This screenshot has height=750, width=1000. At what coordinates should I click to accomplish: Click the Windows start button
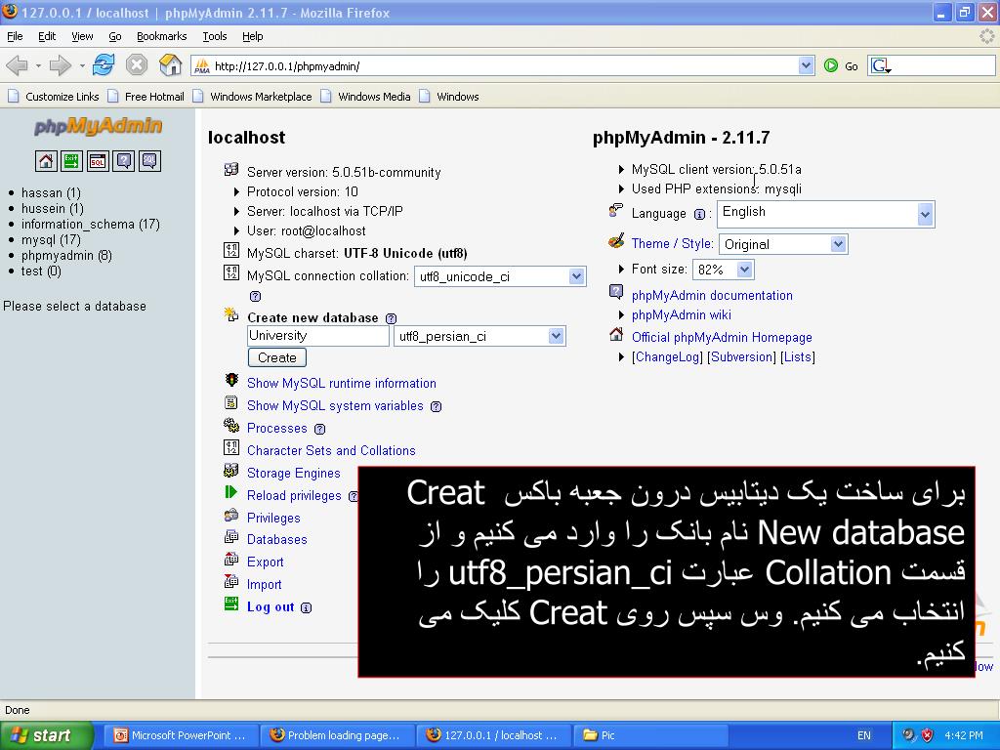pos(46,735)
